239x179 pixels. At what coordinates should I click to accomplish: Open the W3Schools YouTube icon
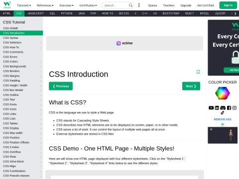211,108
